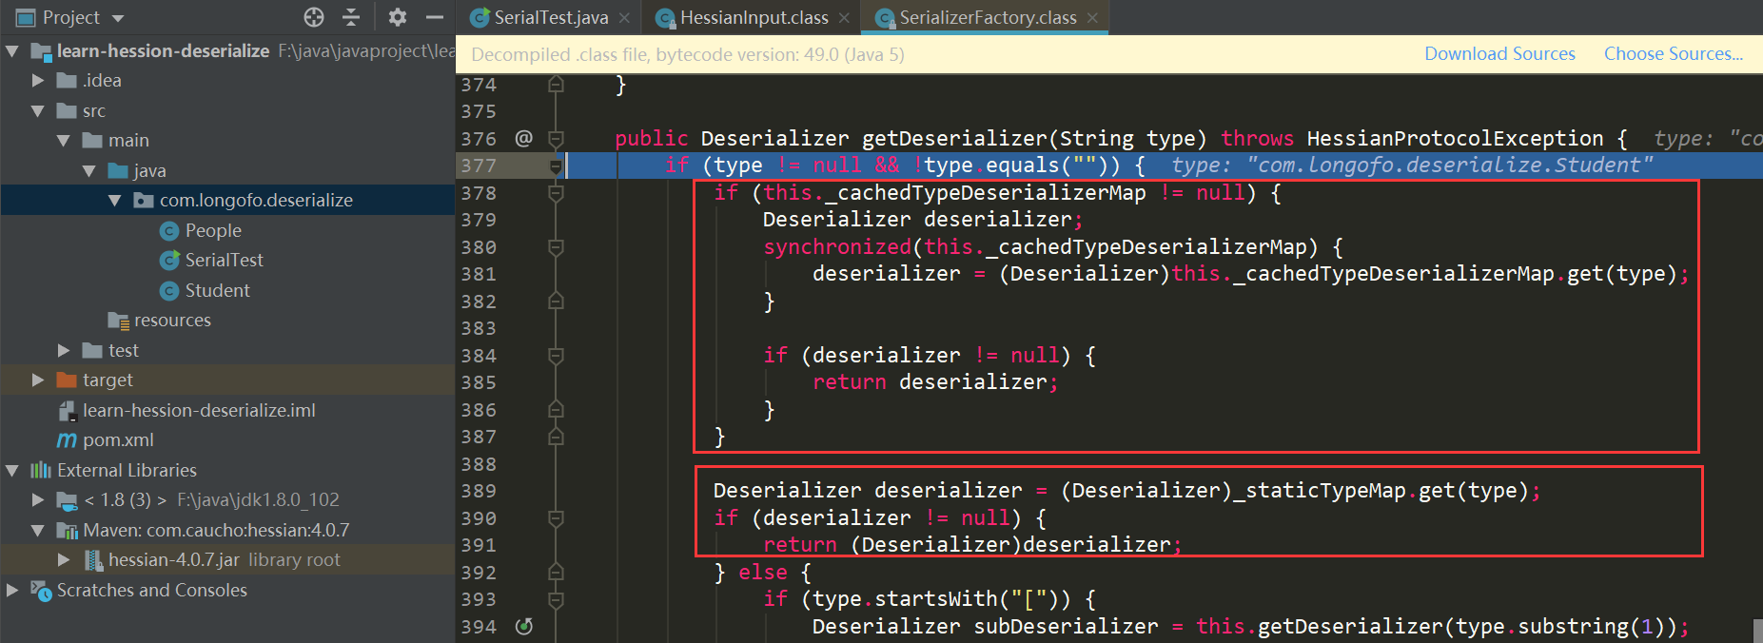Viewport: 1763px width, 643px height.
Task: Toggle fold end marker on line 387
Action: coord(556,438)
